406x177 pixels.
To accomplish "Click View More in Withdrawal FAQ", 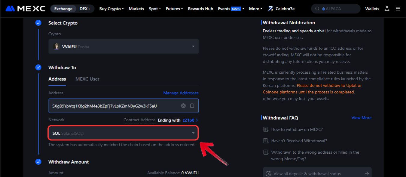I will (x=362, y=118).
